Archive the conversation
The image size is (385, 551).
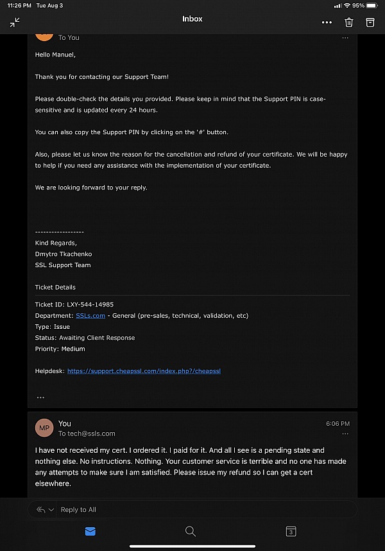pos(370,22)
